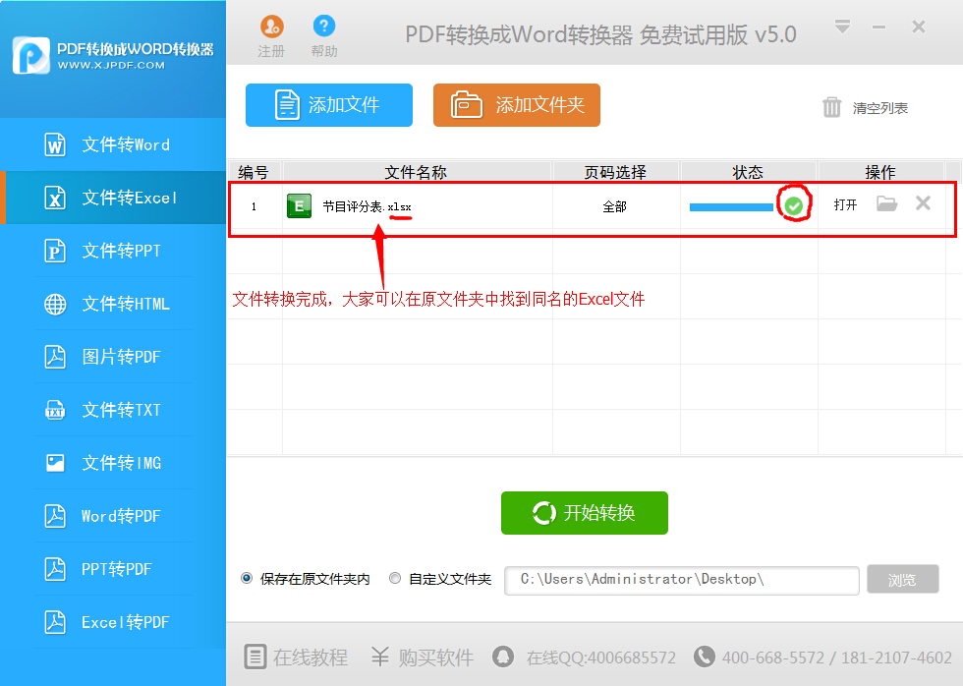Click the 文件名称 column header
963x686 pixels.
[x=417, y=172]
